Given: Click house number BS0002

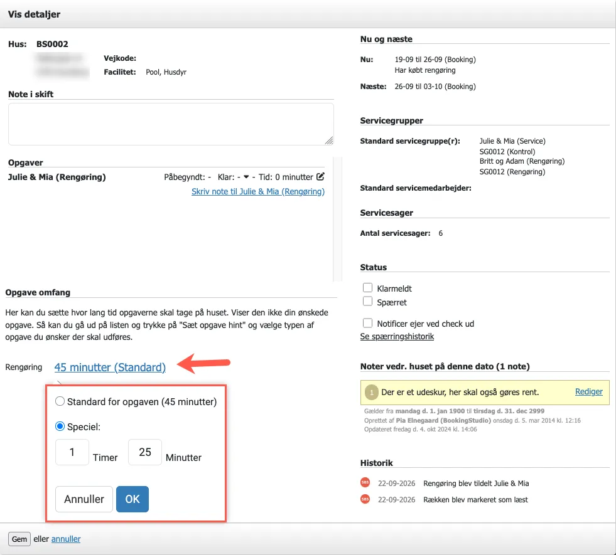Looking at the screenshot, I should pos(52,44).
